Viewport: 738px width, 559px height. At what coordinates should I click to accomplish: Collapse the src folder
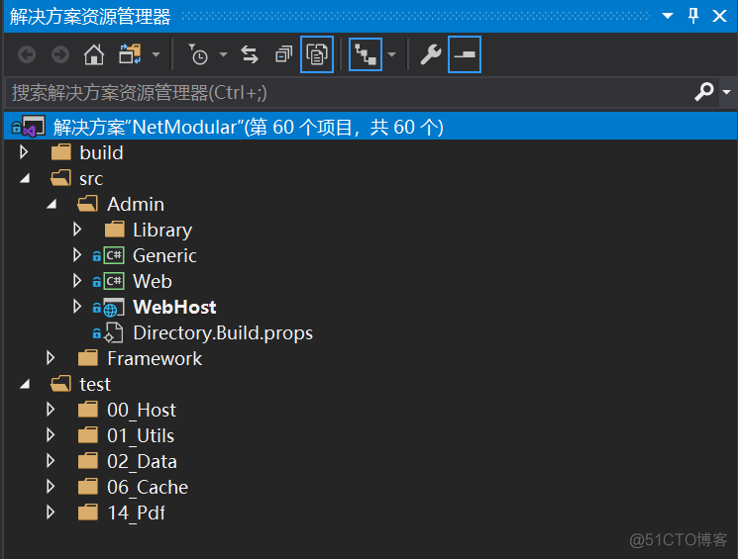click(x=25, y=179)
